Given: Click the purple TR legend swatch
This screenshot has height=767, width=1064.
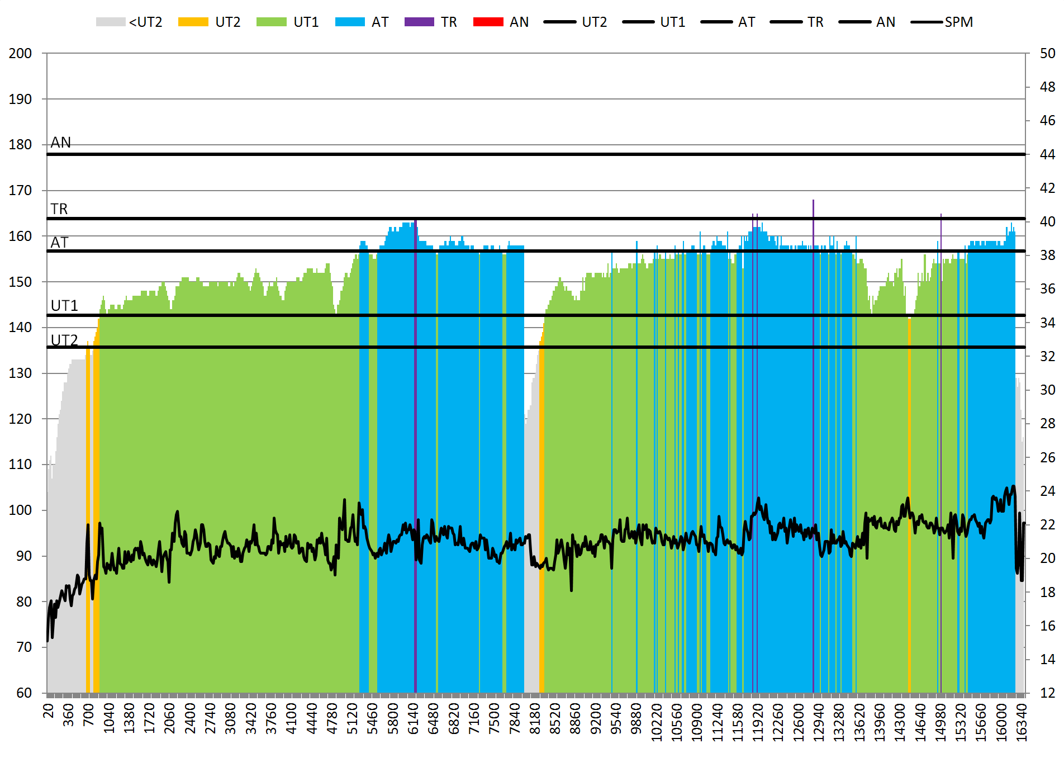Looking at the screenshot, I should [x=419, y=22].
